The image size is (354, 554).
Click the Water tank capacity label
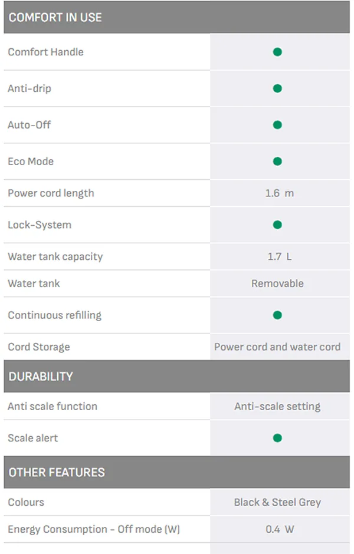coord(55,256)
